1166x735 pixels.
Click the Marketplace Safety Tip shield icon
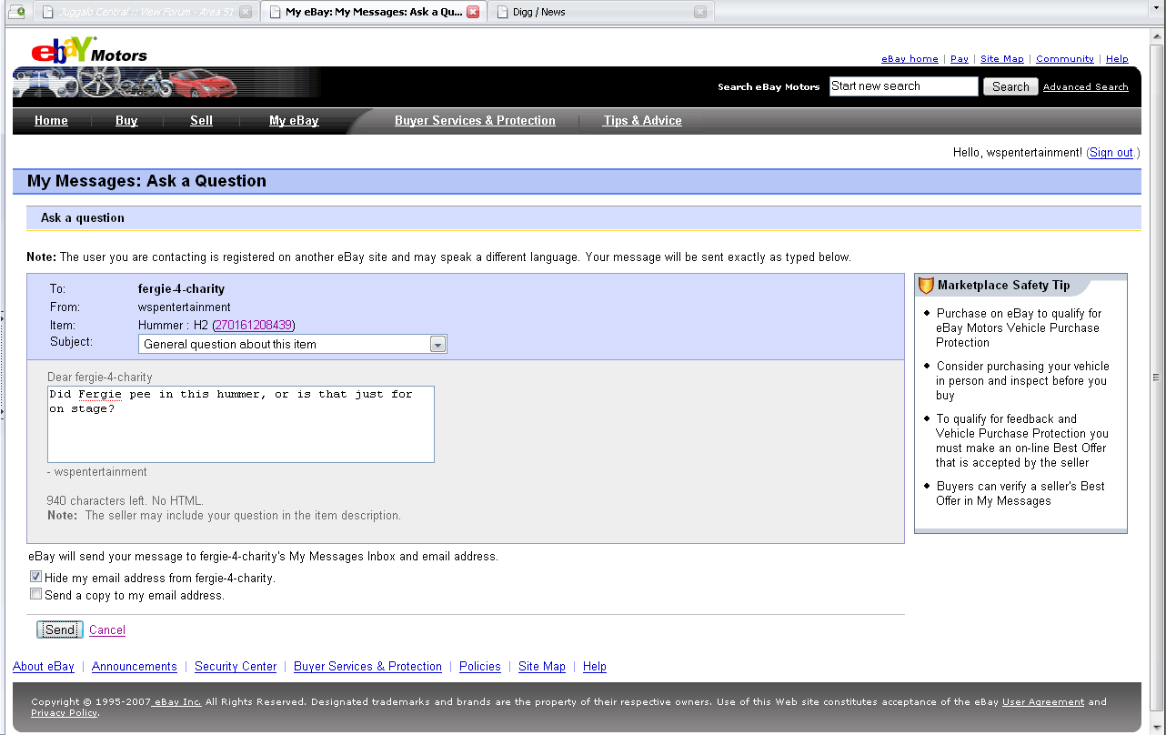pos(926,286)
